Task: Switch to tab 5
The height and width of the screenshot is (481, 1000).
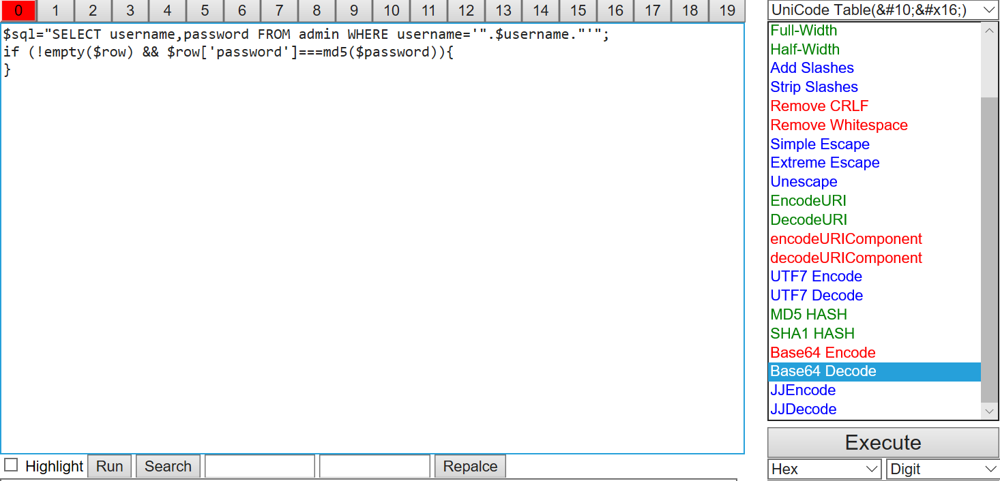Action: point(205,10)
